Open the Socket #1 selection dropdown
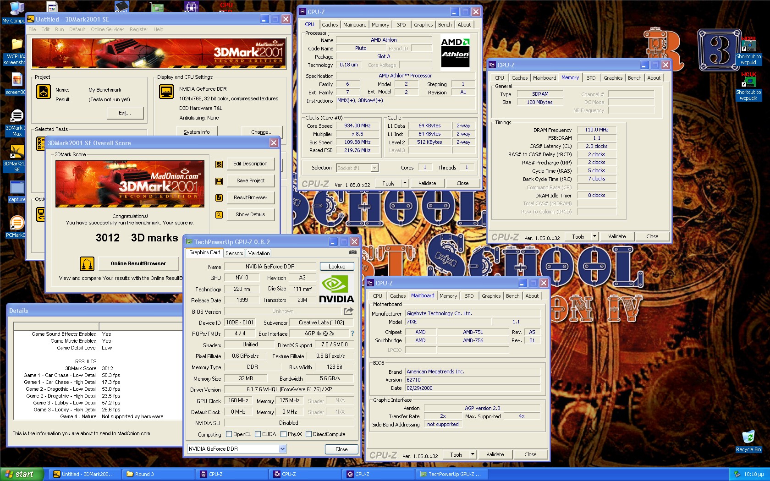770x481 pixels. pos(374,168)
